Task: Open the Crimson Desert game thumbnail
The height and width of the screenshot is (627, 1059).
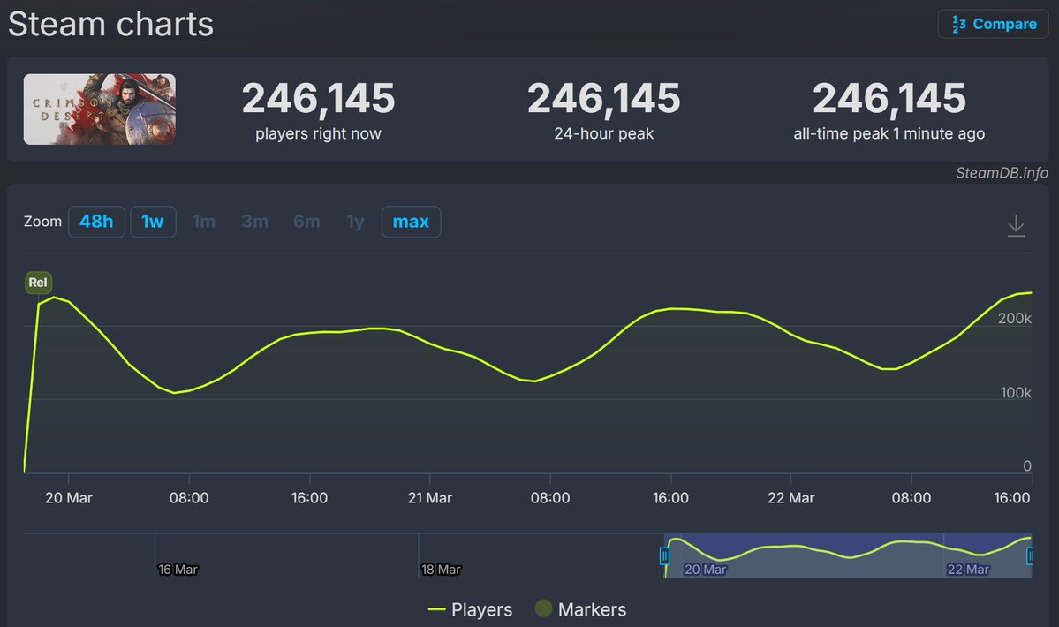Action: [99, 110]
